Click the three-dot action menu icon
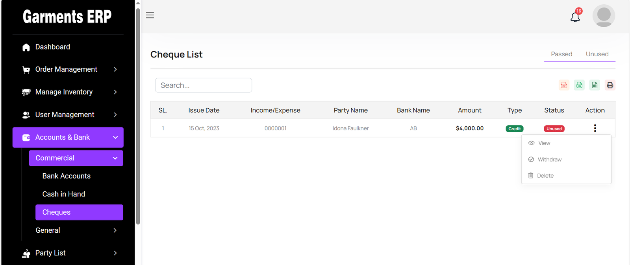This screenshot has width=630, height=265. click(595, 128)
